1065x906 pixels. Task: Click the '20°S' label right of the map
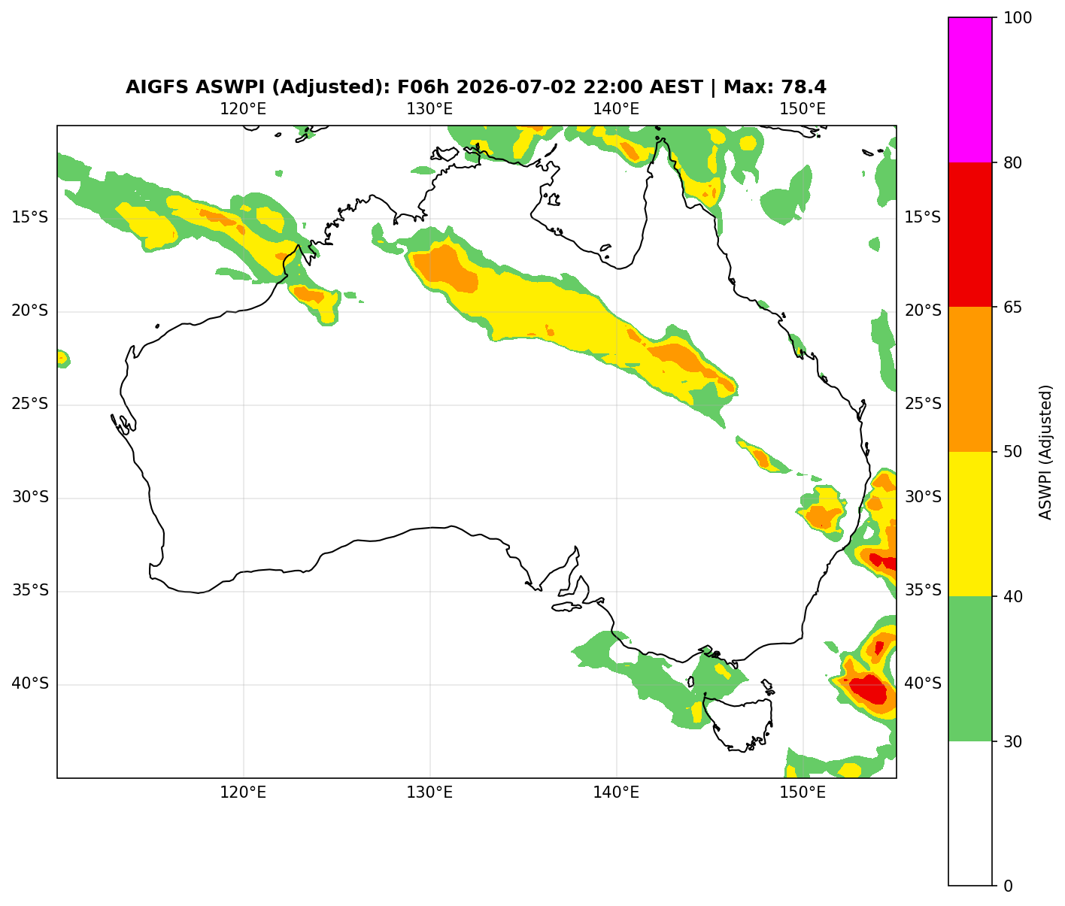(x=923, y=311)
